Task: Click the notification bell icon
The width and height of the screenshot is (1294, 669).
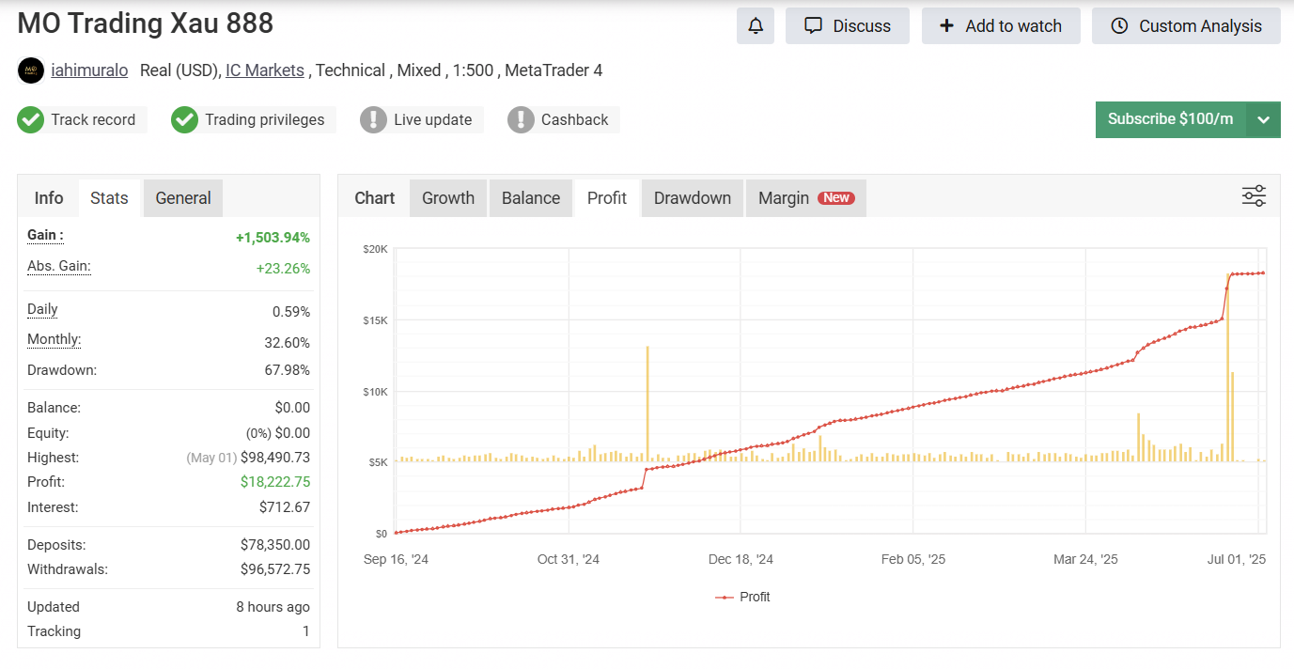Action: 756,26
